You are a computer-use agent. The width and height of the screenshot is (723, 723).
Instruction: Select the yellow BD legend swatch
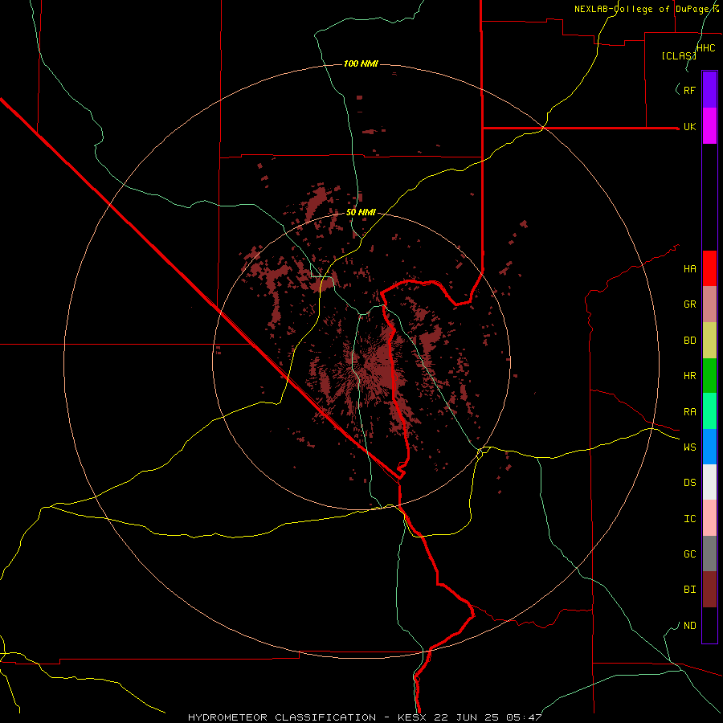click(709, 341)
